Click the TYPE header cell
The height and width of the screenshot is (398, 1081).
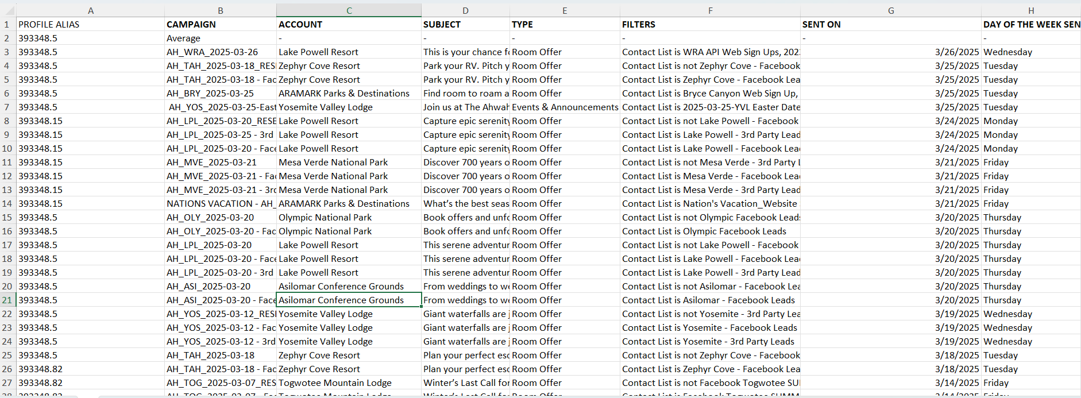coord(565,24)
